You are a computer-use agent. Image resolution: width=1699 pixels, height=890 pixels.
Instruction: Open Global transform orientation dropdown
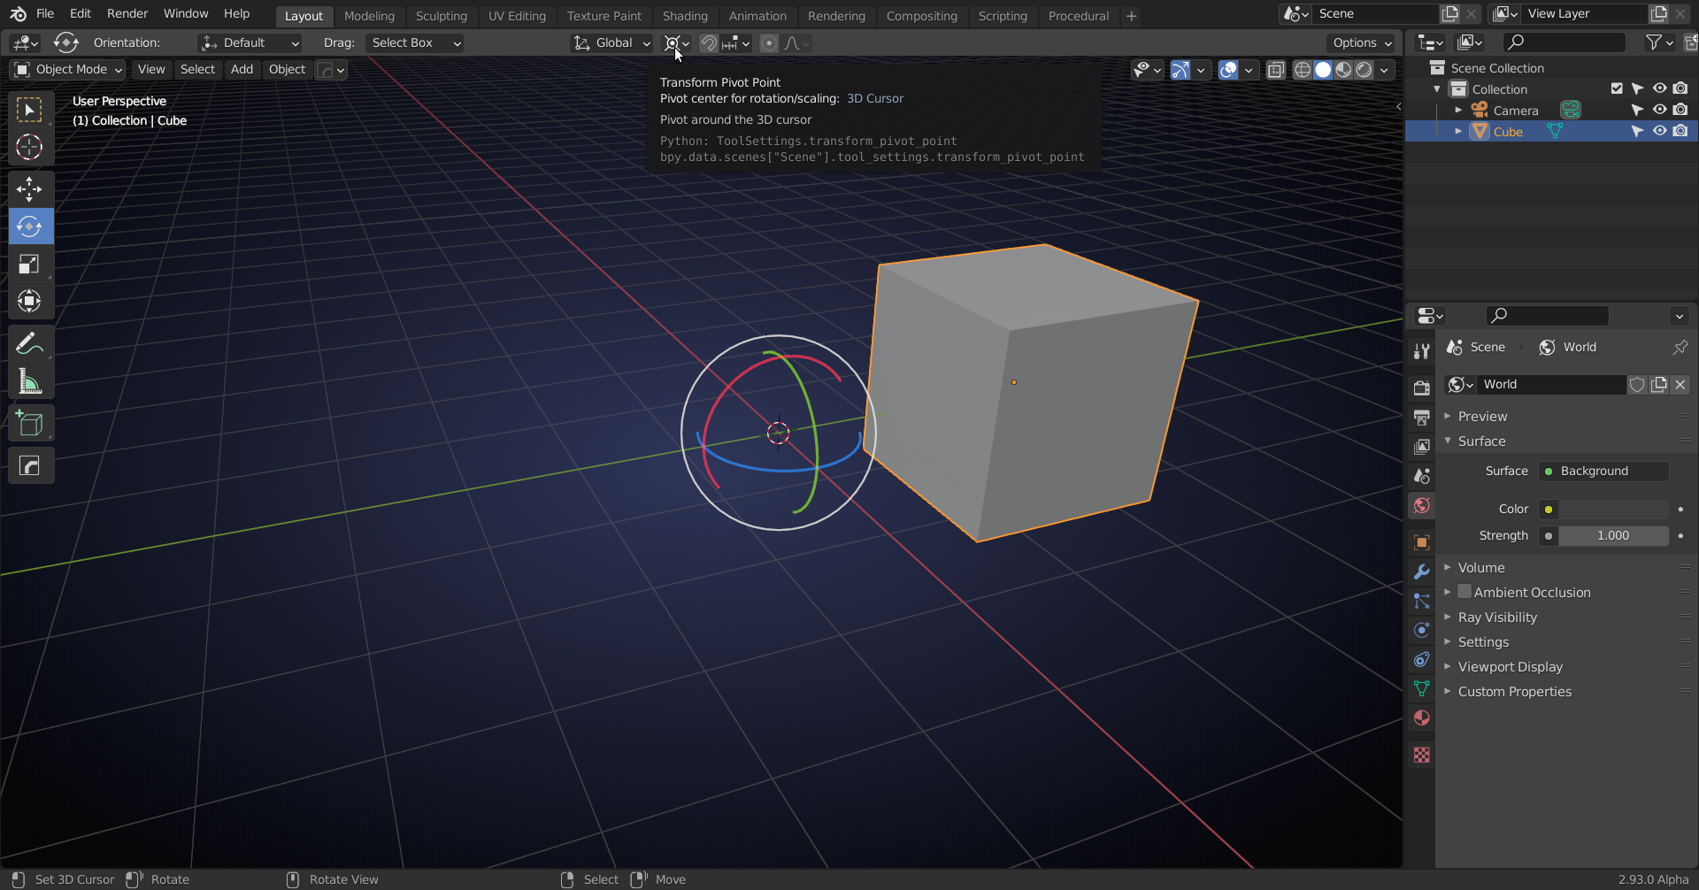611,42
